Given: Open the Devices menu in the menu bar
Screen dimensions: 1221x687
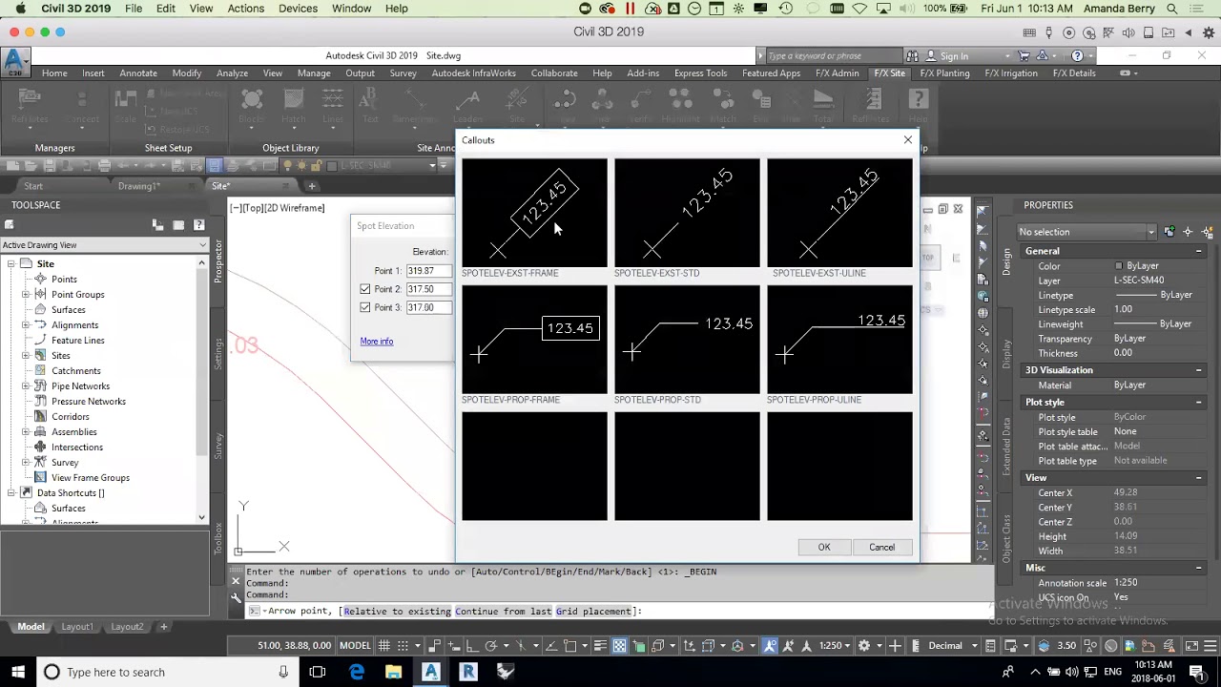Looking at the screenshot, I should [x=298, y=9].
